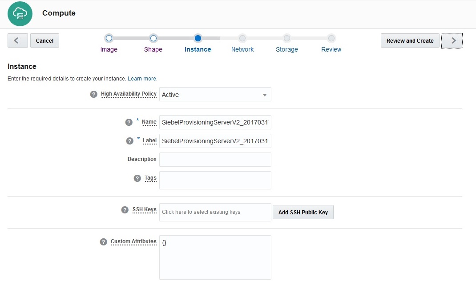Open the SSH Keys selection box
This screenshot has height=281, width=476.
(215, 212)
